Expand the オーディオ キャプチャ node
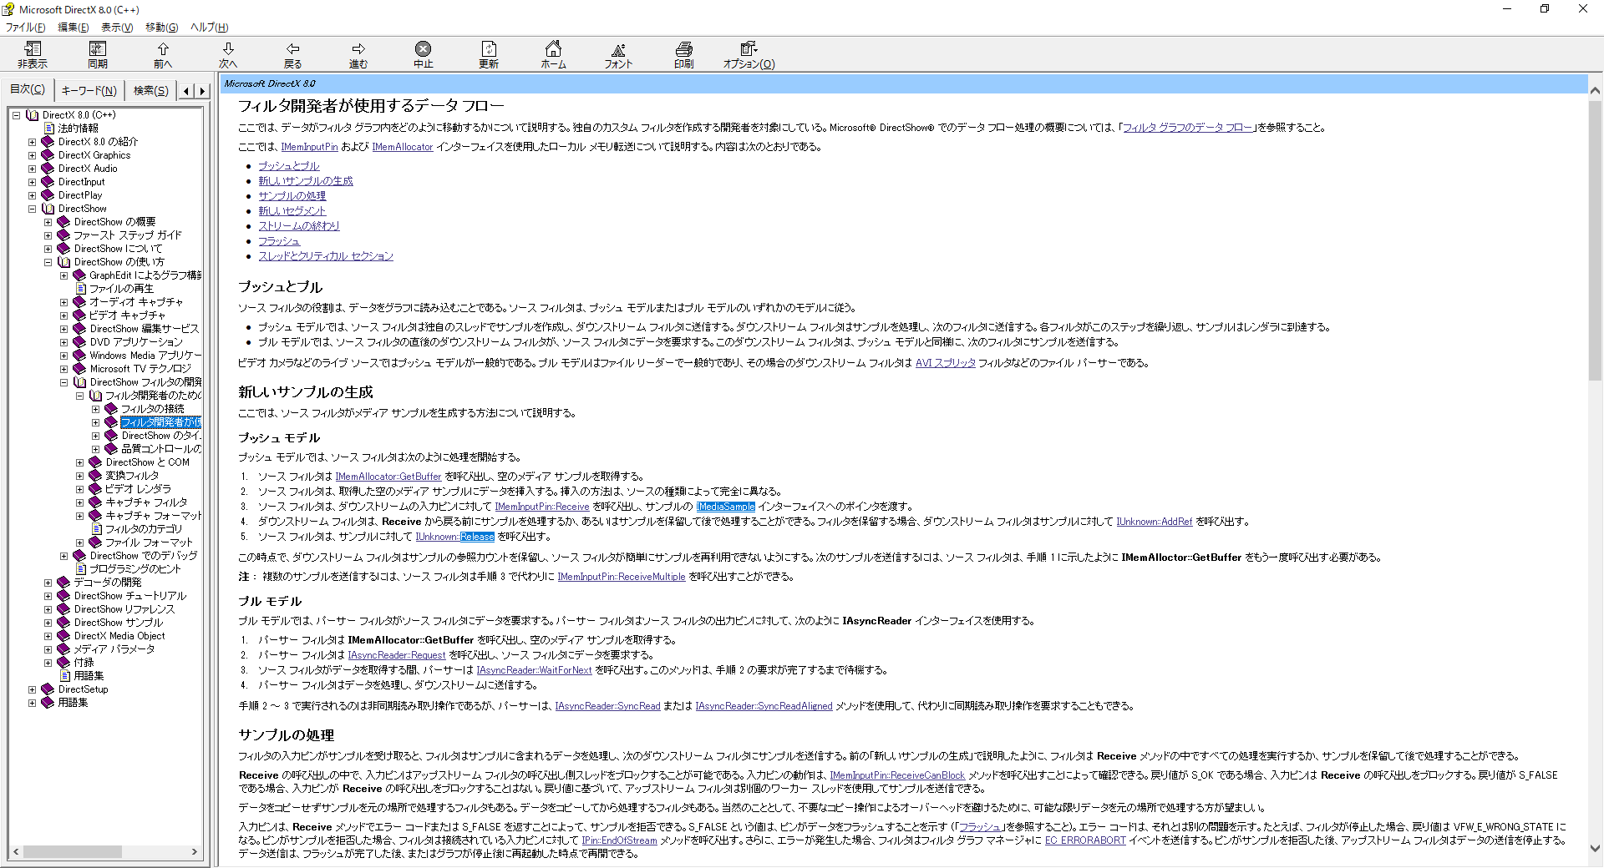The image size is (1604, 868). 63,302
